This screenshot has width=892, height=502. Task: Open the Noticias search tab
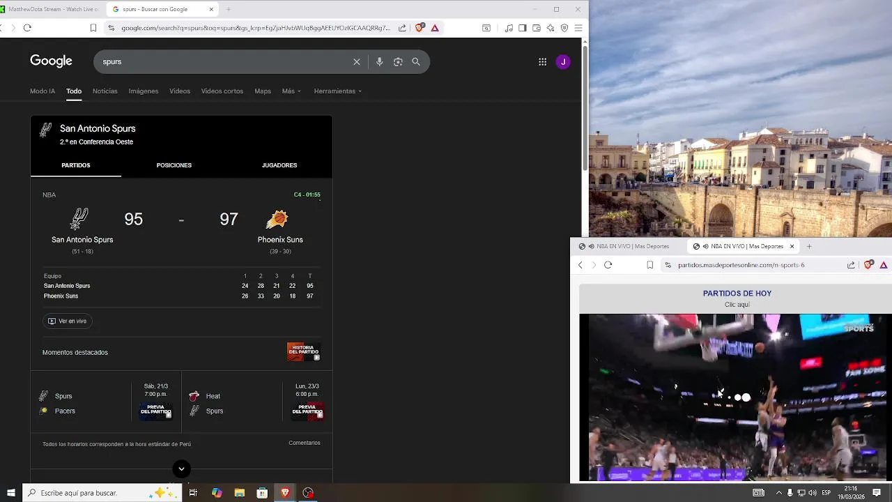click(x=105, y=91)
